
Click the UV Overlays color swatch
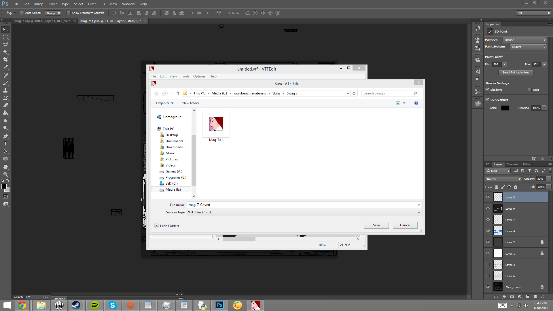click(505, 108)
